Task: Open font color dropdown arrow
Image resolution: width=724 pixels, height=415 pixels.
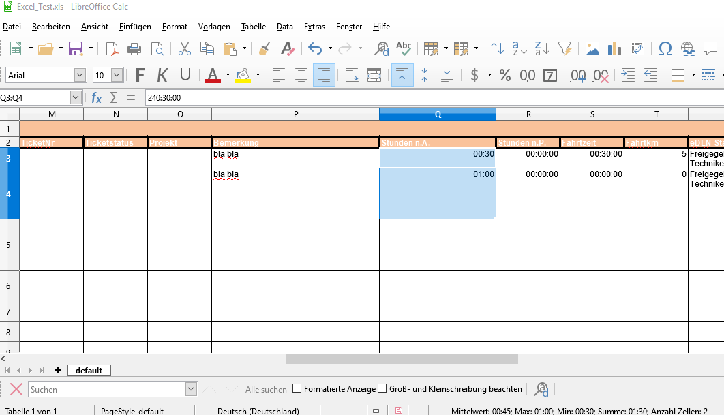Action: point(228,75)
